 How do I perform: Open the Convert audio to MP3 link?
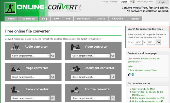click(143, 89)
